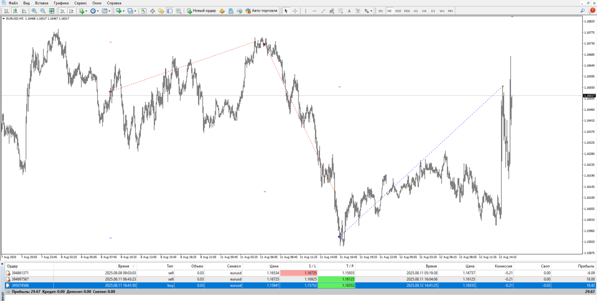
Task: Open Market Watch window icon
Action: [143, 11]
